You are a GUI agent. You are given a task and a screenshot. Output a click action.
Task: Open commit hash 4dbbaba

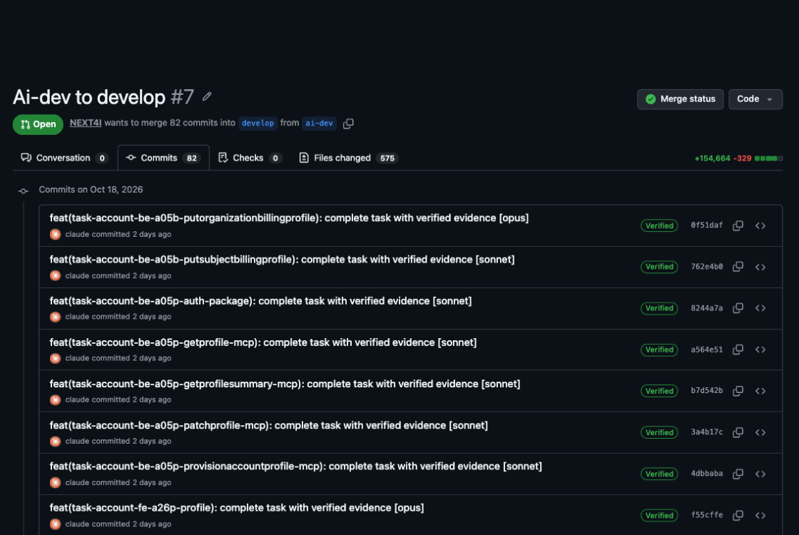pyautogui.click(x=707, y=474)
